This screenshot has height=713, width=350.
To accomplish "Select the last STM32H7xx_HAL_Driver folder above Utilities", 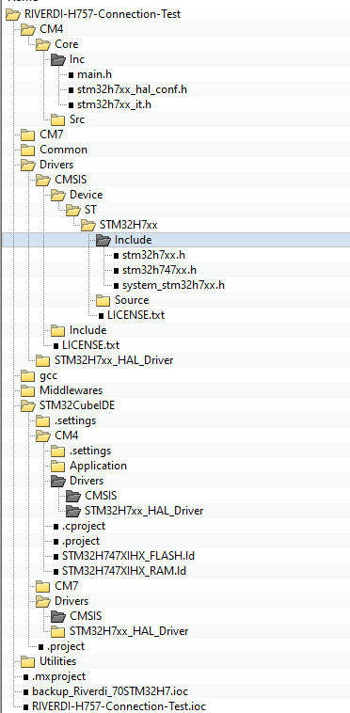I will (x=129, y=631).
